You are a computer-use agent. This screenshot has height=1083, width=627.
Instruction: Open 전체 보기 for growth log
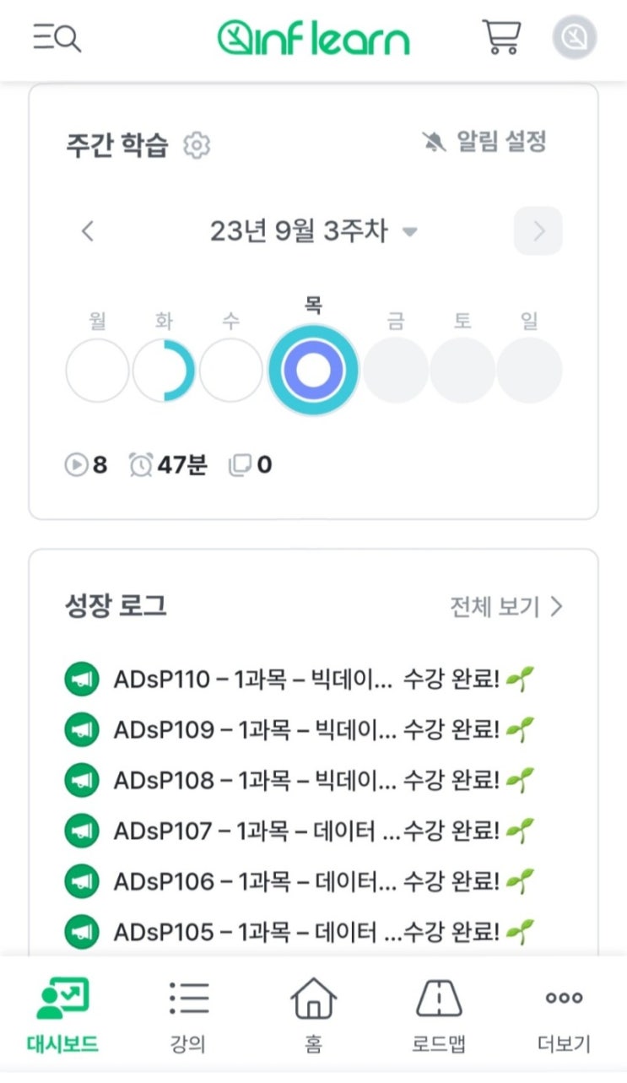(x=505, y=606)
